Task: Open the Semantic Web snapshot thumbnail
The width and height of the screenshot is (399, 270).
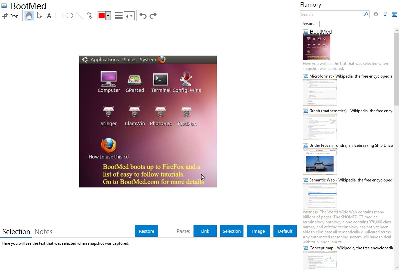Action: tap(320, 196)
